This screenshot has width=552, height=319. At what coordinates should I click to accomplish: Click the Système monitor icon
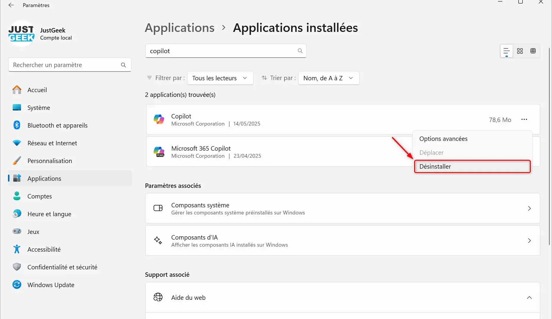17,107
